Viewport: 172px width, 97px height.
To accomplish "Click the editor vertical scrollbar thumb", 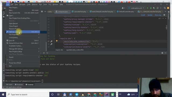I will (167, 27).
